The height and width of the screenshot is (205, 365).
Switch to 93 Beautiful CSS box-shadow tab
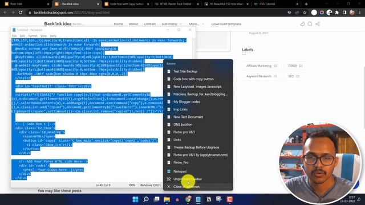[227, 4]
